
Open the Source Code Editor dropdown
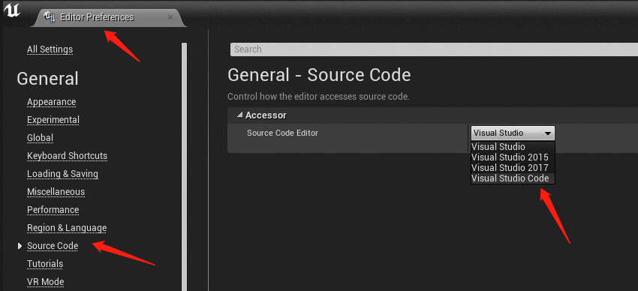coord(513,133)
